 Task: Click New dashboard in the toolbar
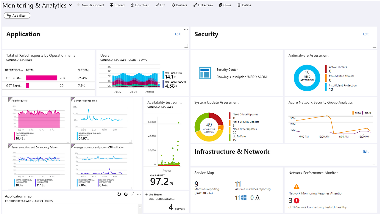tap(90, 5)
